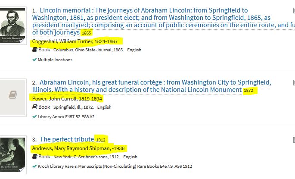The image size is (295, 179).
Task: Click the green checkmark next to Library Annex
Action: click(x=34, y=116)
